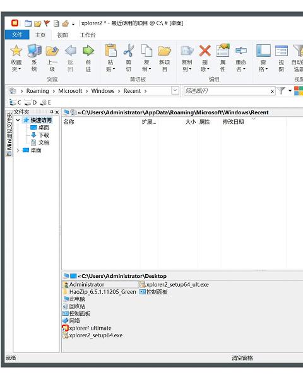Clear the filter with the x button
The image size is (303, 379).
click(272, 91)
